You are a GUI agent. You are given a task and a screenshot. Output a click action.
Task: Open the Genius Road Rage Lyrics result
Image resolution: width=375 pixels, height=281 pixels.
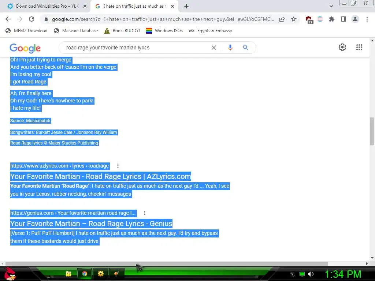tap(91, 224)
